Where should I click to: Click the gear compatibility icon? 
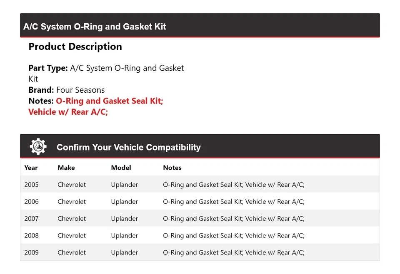(x=38, y=147)
